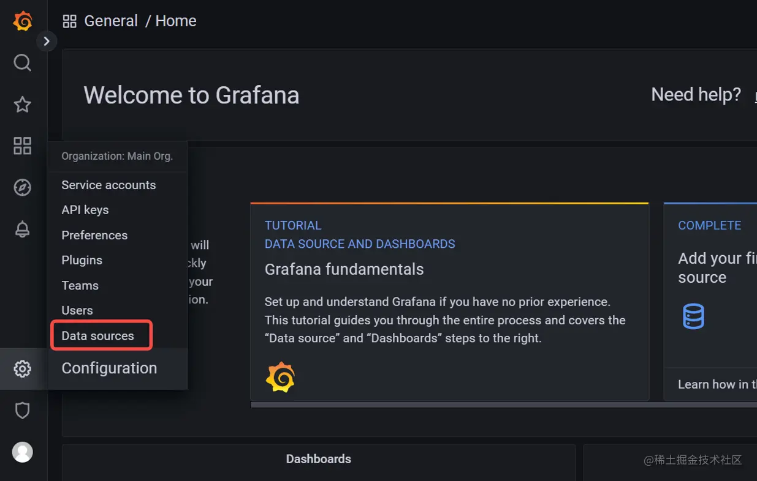757x481 pixels.
Task: Click the Grafana logo in the tutorial card
Action: click(280, 377)
